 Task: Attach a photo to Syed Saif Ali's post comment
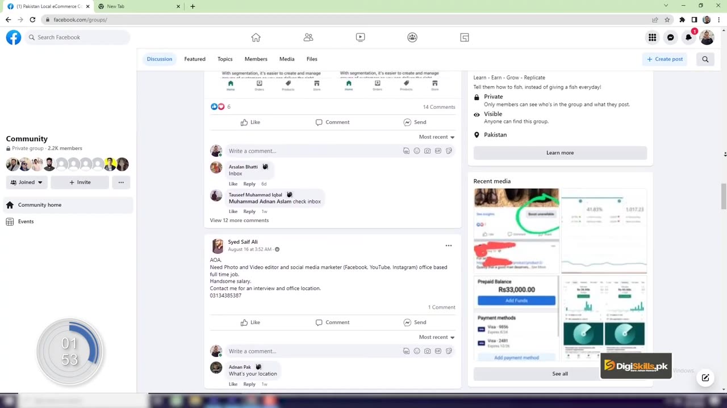click(x=427, y=351)
